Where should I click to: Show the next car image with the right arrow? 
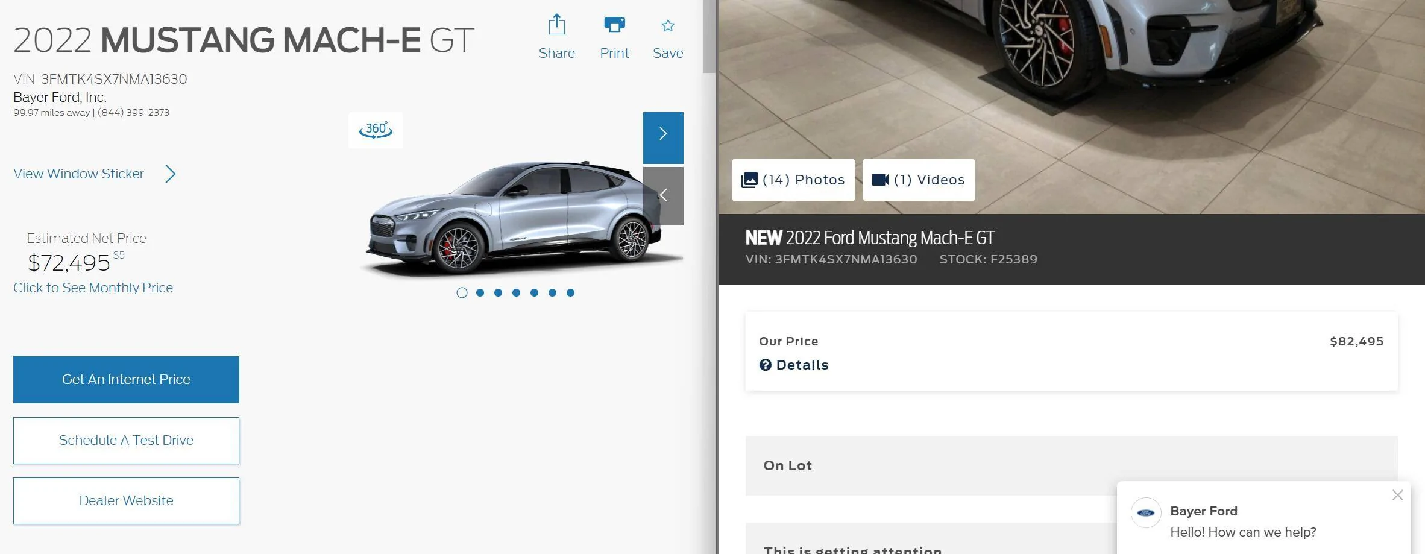(663, 137)
